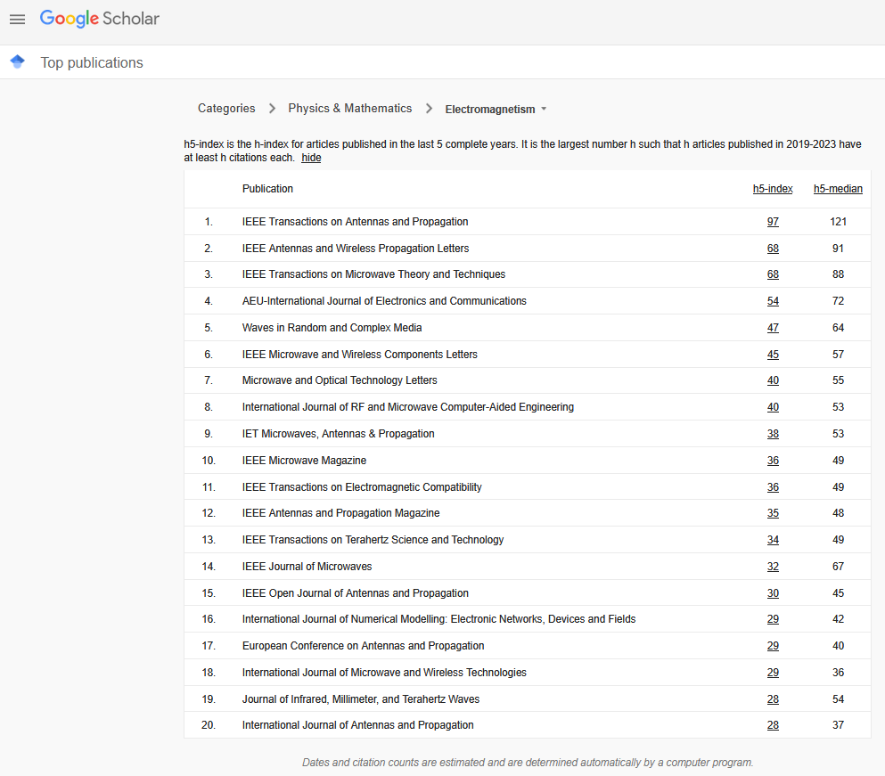Open h5-index 34 for Terahertz Science and Technology

773,540
